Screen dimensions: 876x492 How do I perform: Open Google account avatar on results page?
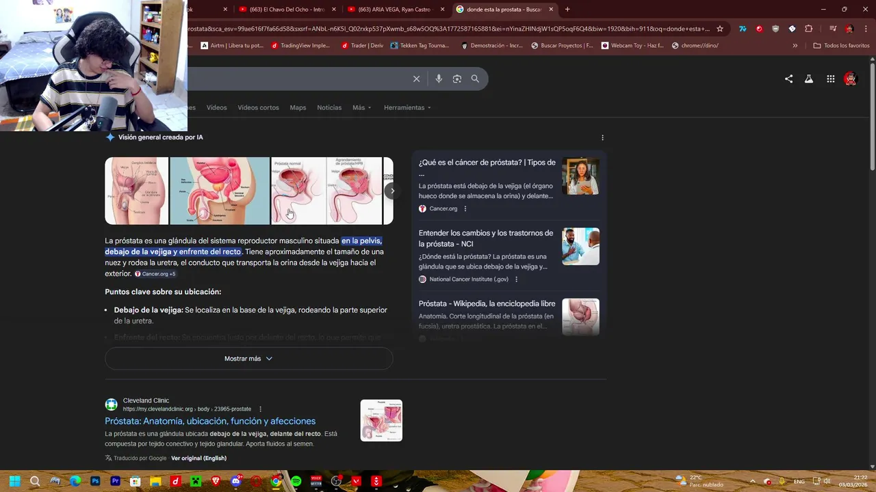click(x=851, y=79)
